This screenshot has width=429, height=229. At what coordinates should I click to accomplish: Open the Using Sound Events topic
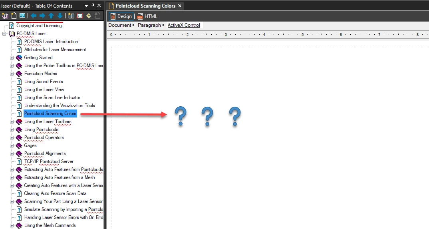point(44,82)
